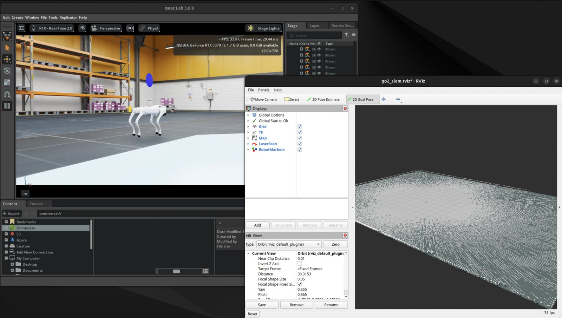Select the Scale tool in Isaac Lab toolbar

point(7,82)
